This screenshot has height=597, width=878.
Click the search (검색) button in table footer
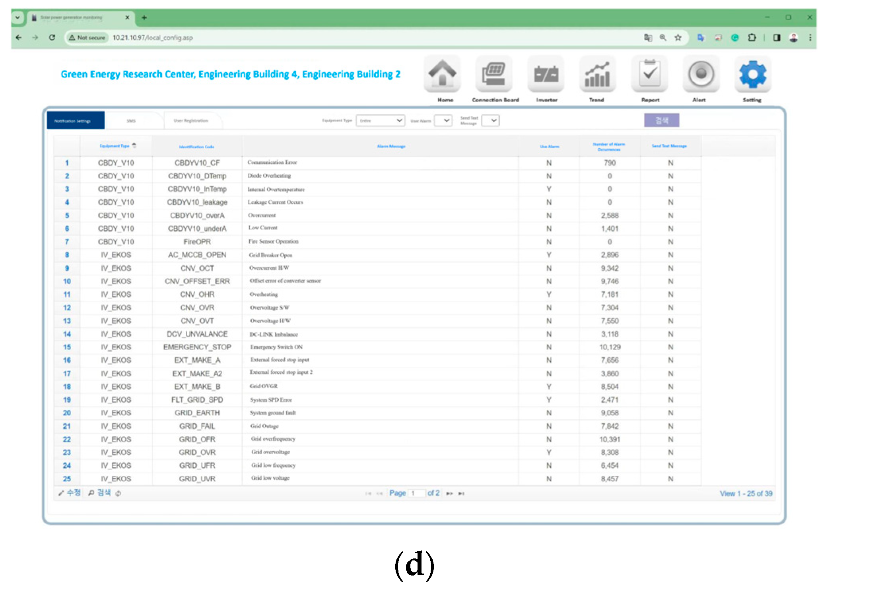[99, 493]
